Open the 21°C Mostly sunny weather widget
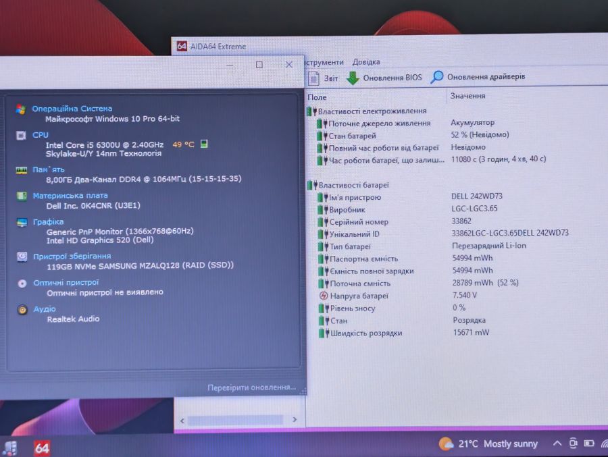 [x=488, y=443]
